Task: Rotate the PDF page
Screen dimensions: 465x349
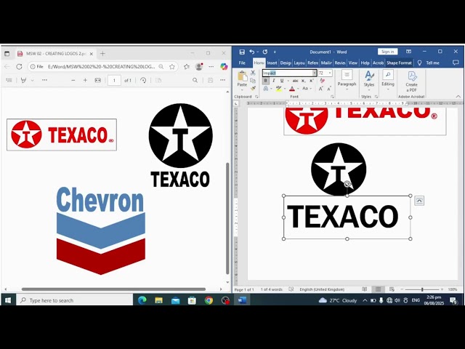Action: [143, 80]
